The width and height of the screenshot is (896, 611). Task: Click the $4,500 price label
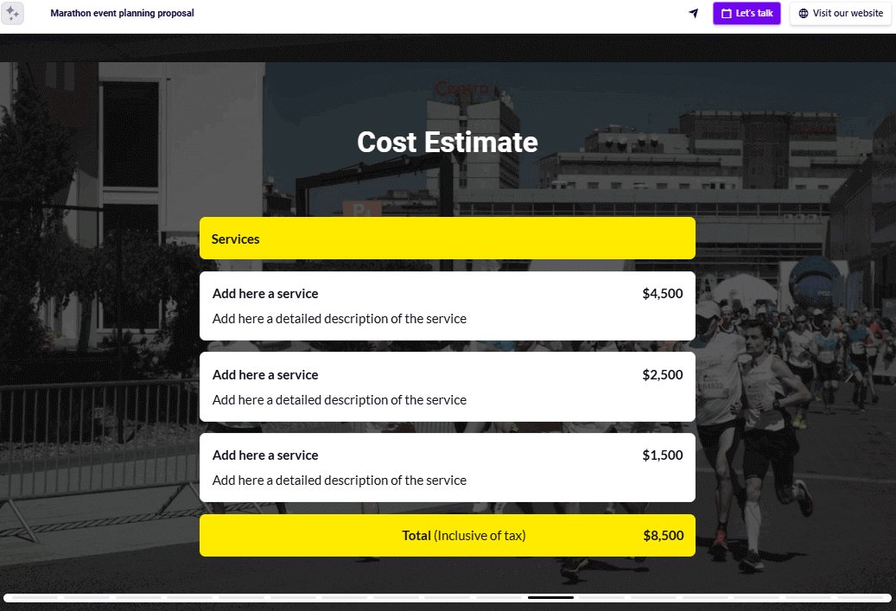(663, 293)
